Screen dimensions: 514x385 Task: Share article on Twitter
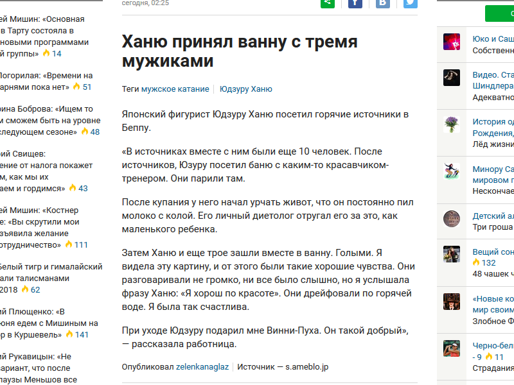409,3
